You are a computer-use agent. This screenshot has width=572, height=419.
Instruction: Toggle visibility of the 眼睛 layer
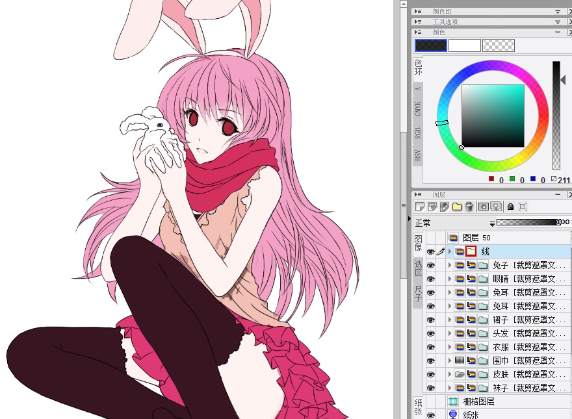[x=431, y=279]
